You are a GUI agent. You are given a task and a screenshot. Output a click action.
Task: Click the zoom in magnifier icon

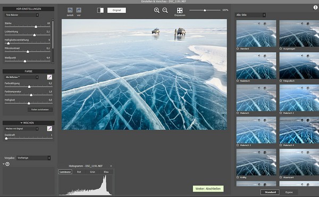(x=156, y=10)
